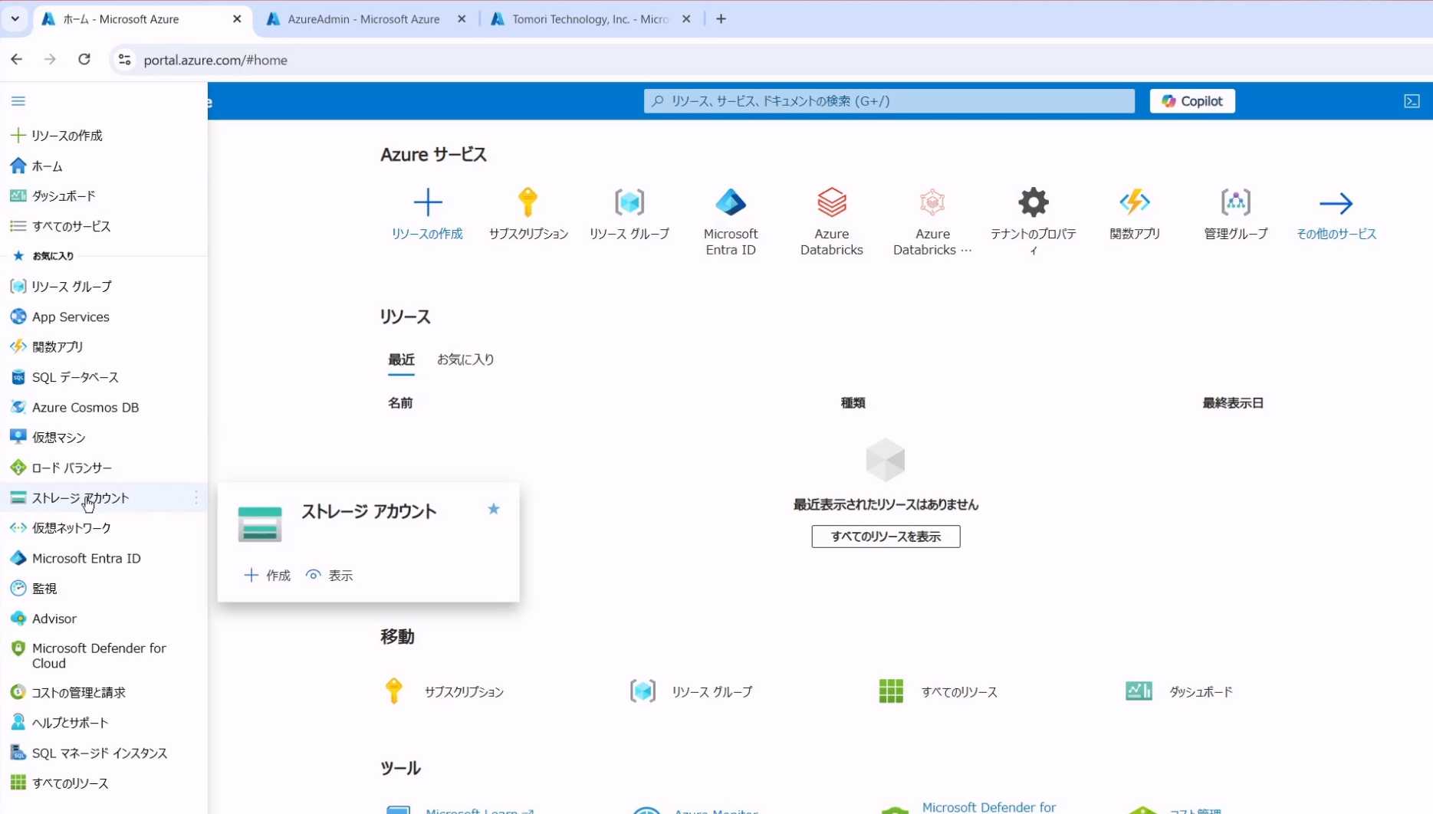Image resolution: width=1433 pixels, height=814 pixels.
Task: Open more options for ストレージ アカウント
Action: tap(196, 498)
